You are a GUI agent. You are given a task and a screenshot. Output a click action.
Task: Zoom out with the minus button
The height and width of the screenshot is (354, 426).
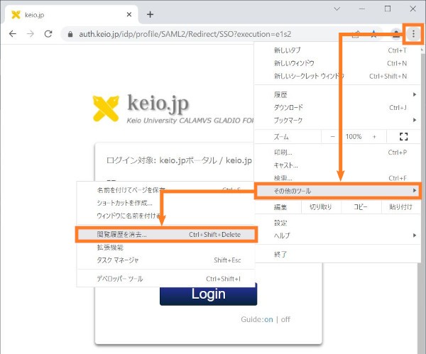click(x=333, y=136)
